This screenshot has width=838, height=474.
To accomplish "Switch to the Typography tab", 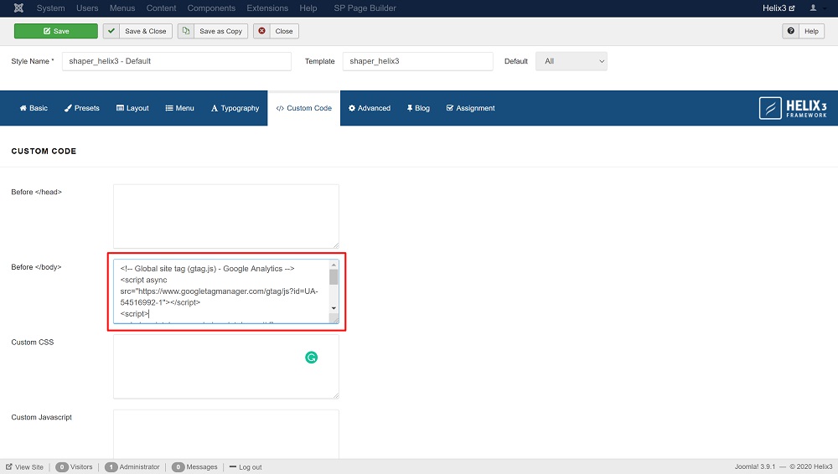I will pyautogui.click(x=235, y=108).
